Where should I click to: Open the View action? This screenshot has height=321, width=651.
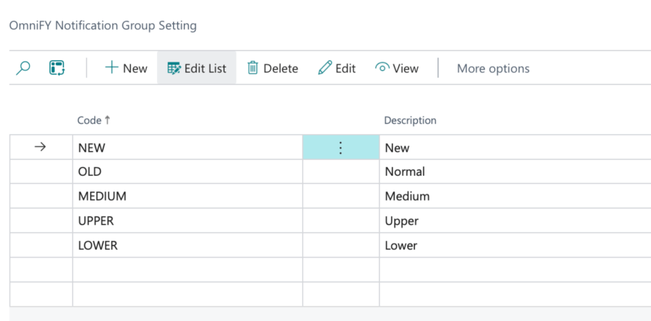pos(397,68)
